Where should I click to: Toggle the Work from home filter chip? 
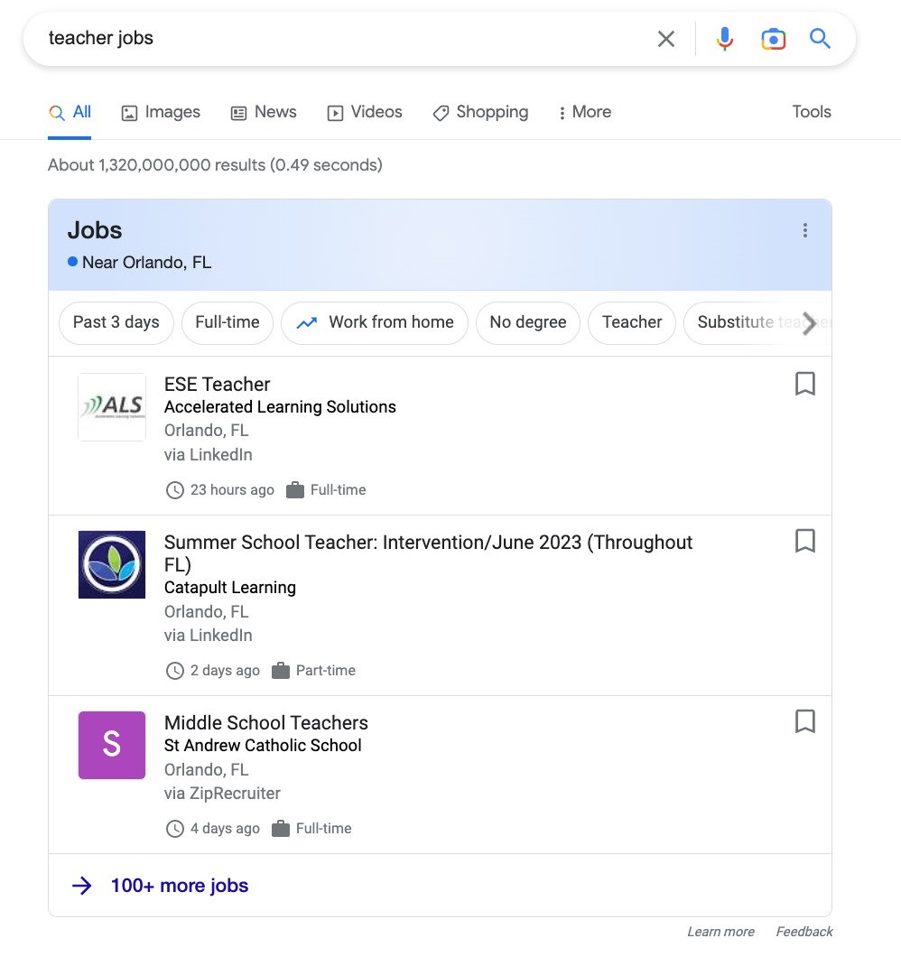pyautogui.click(x=374, y=322)
